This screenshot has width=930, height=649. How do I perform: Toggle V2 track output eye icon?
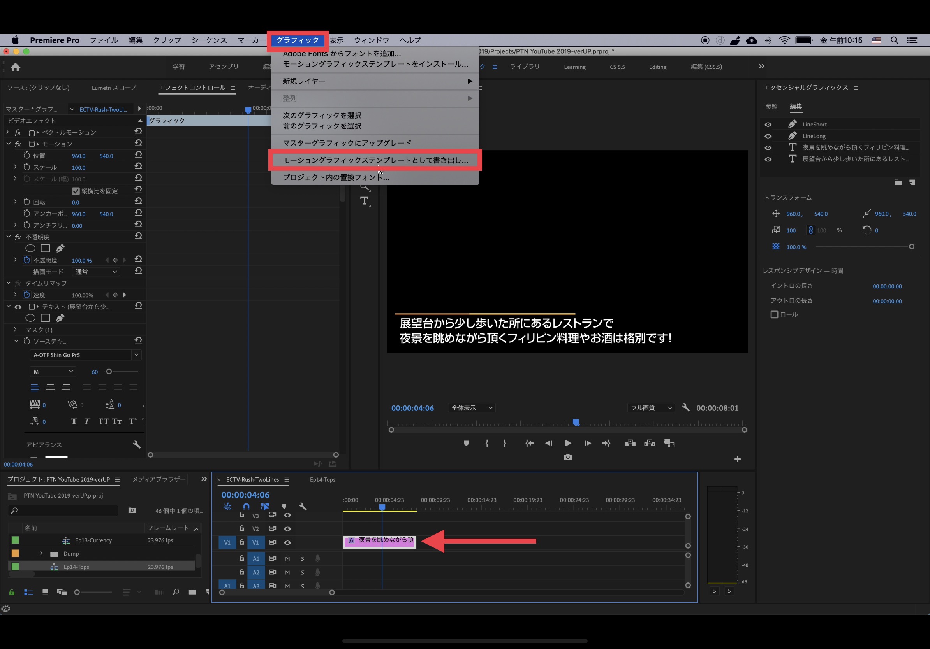287,528
